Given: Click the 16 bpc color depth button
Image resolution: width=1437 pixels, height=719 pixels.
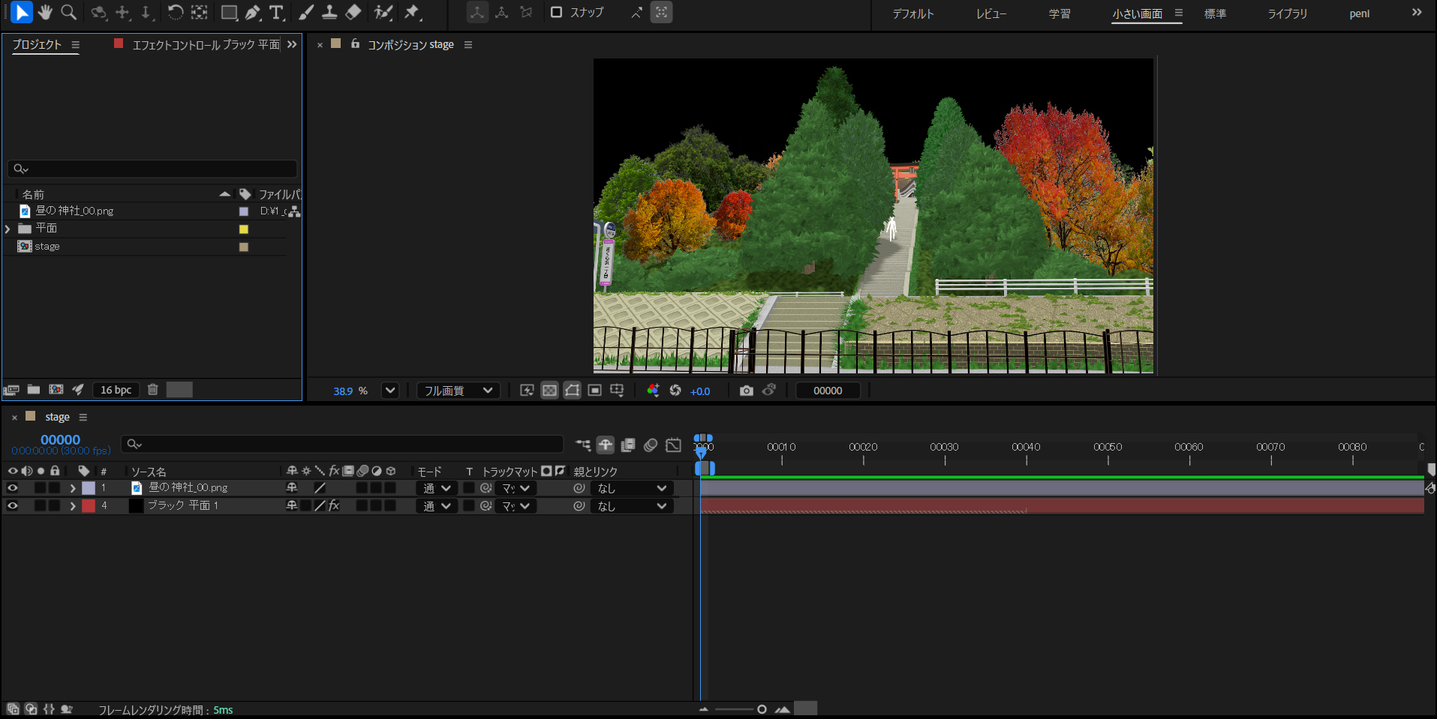Looking at the screenshot, I should [x=116, y=390].
